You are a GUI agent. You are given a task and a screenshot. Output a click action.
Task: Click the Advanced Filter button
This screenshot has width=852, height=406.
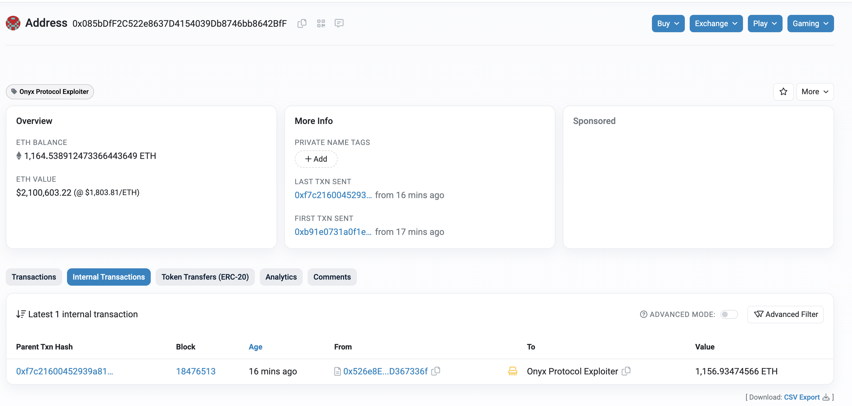point(785,314)
